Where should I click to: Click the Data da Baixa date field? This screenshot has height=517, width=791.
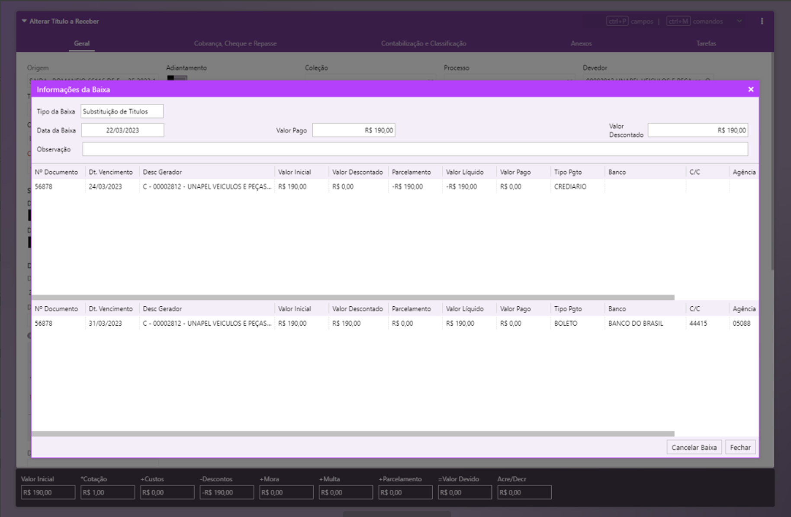point(122,130)
